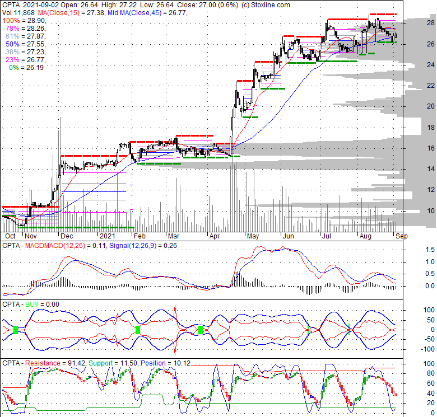
Task: Click the "78% = 28.26" Fibonacci level
Action: tap(26, 29)
